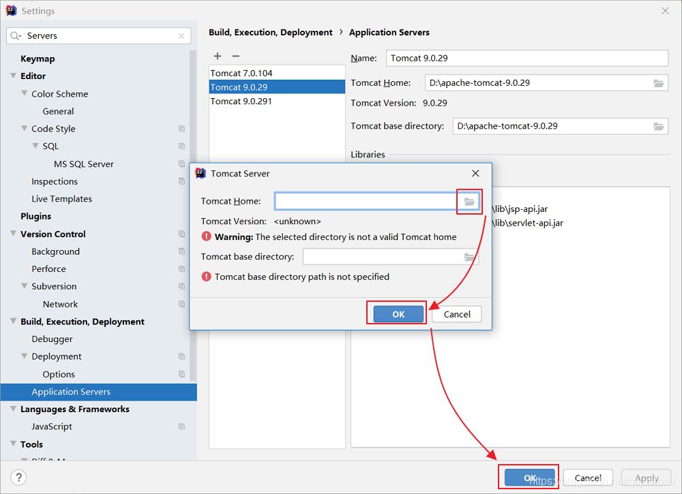Open help with the question mark button
The width and height of the screenshot is (682, 494).
point(19,478)
